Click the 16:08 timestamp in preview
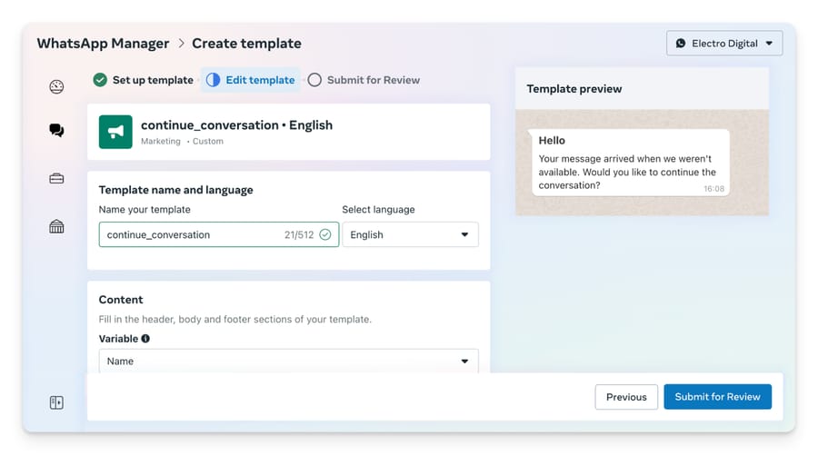This screenshot has width=818, height=456. click(713, 189)
